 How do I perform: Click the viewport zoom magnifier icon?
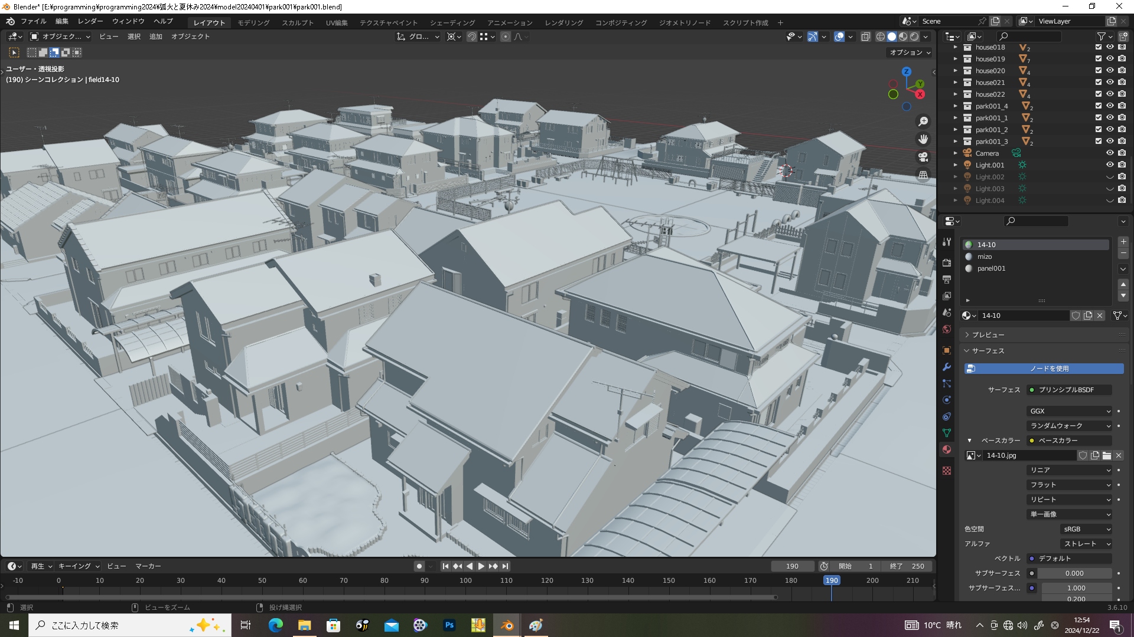[x=923, y=122]
